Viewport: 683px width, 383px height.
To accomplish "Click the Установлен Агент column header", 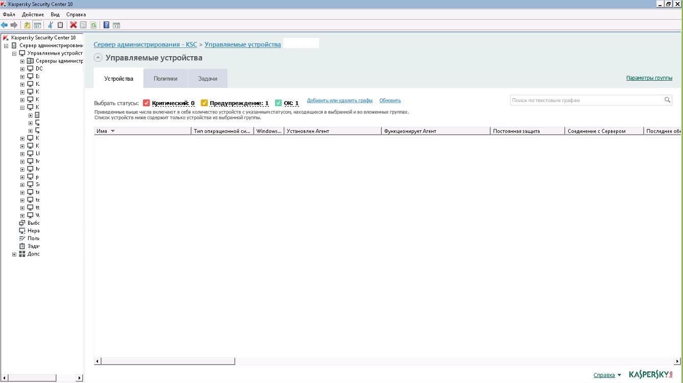I will click(x=333, y=131).
